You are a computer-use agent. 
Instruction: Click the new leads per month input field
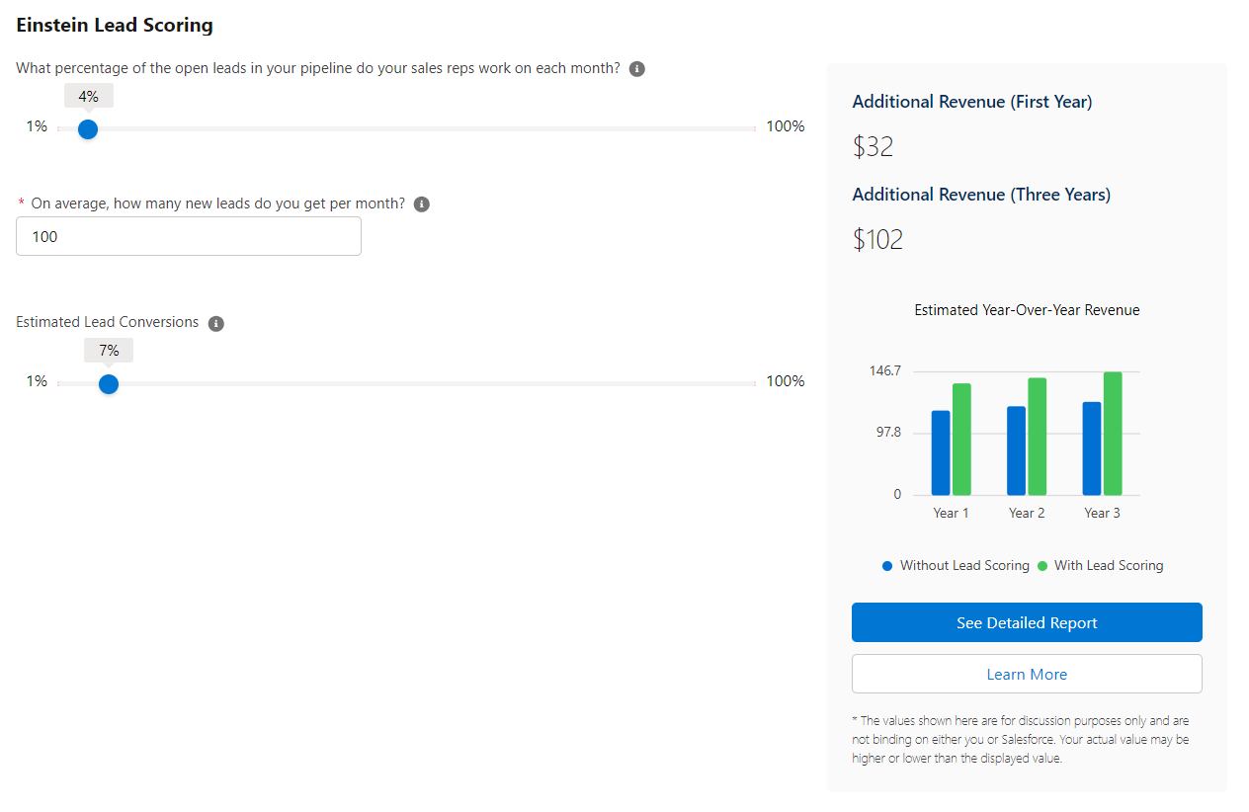tap(189, 236)
